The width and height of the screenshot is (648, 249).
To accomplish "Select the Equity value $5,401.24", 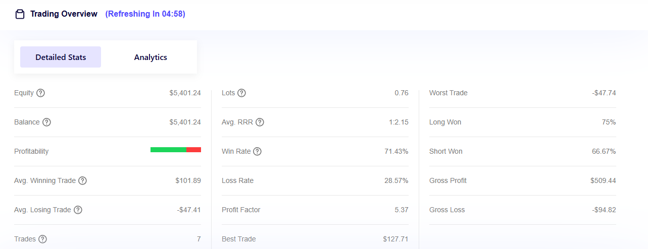I will tap(185, 93).
